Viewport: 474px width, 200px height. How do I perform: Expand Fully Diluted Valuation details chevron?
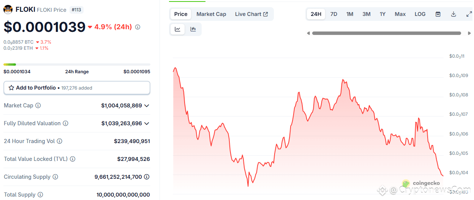pos(147,123)
